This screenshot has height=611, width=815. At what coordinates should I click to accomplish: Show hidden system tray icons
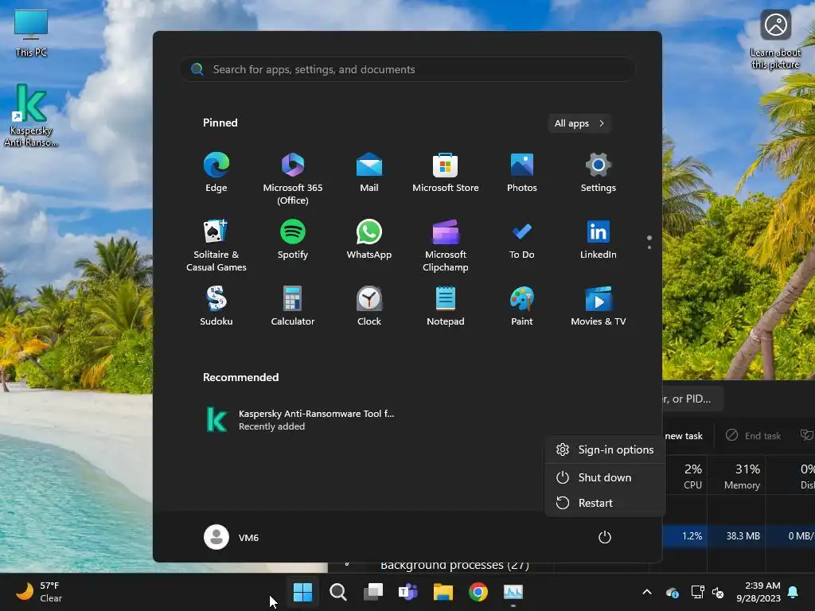point(647,592)
